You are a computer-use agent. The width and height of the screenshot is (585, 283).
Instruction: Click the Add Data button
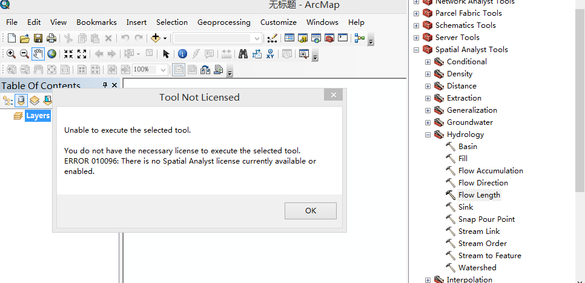pos(155,38)
